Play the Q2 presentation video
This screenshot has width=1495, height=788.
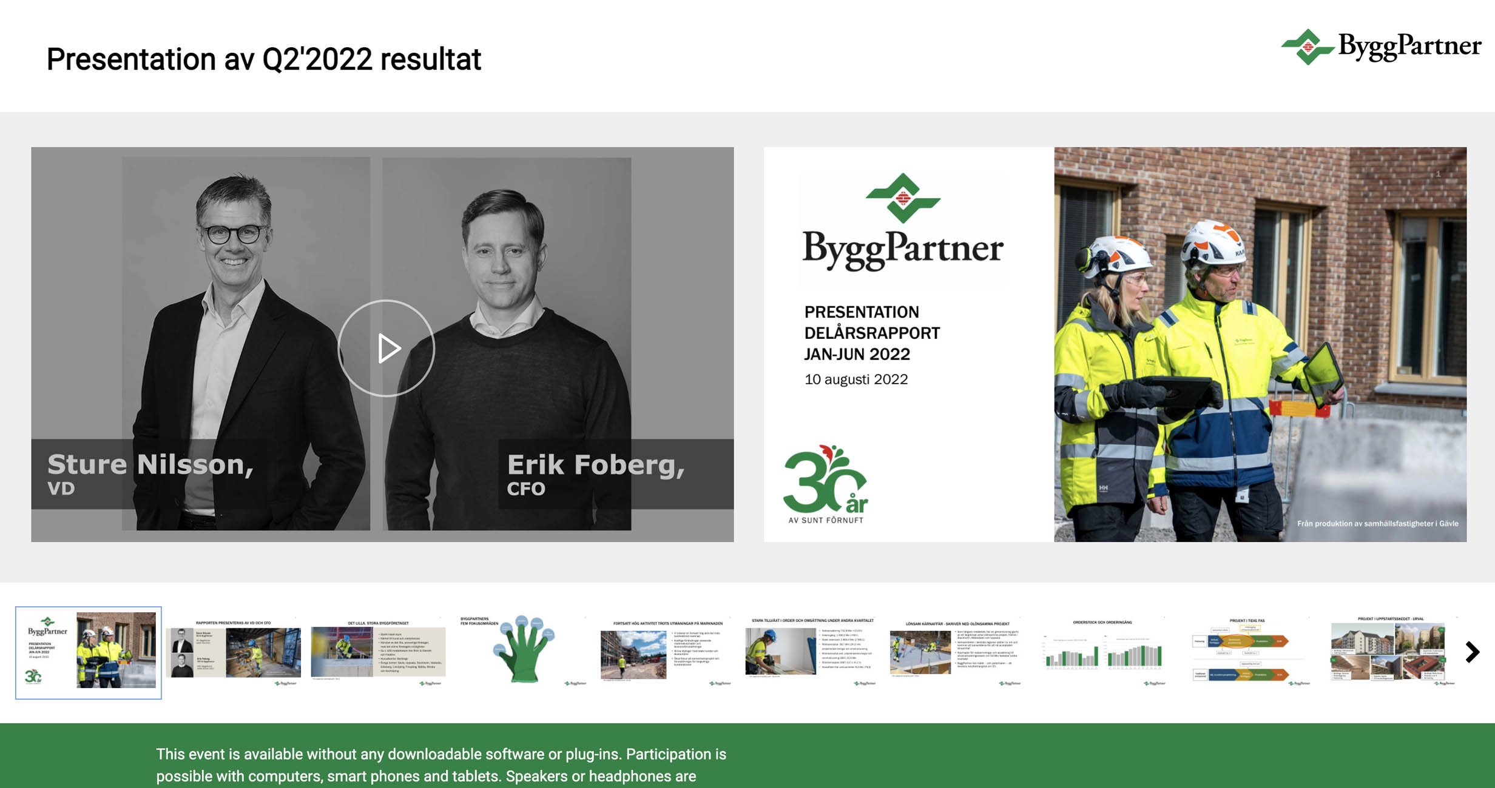pos(386,349)
